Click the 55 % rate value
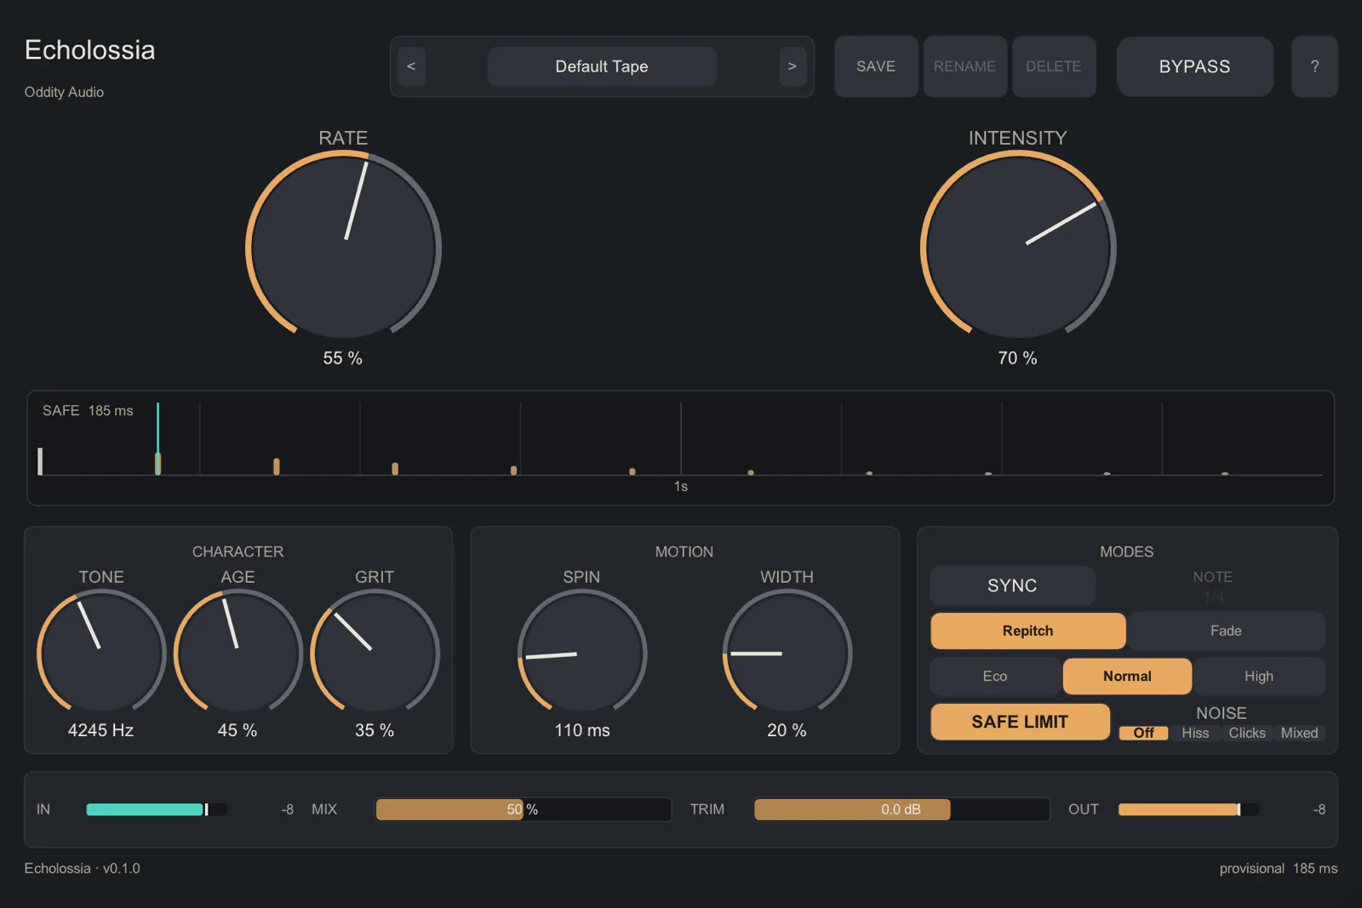1362x908 pixels. 343,358
